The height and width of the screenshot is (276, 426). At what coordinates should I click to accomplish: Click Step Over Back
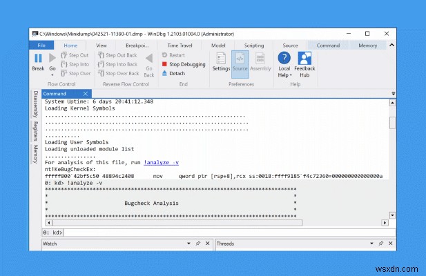(x=119, y=73)
